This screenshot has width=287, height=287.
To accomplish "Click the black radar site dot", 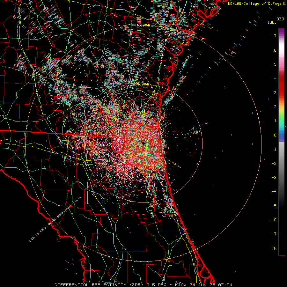I will pyautogui.click(x=143, y=143).
